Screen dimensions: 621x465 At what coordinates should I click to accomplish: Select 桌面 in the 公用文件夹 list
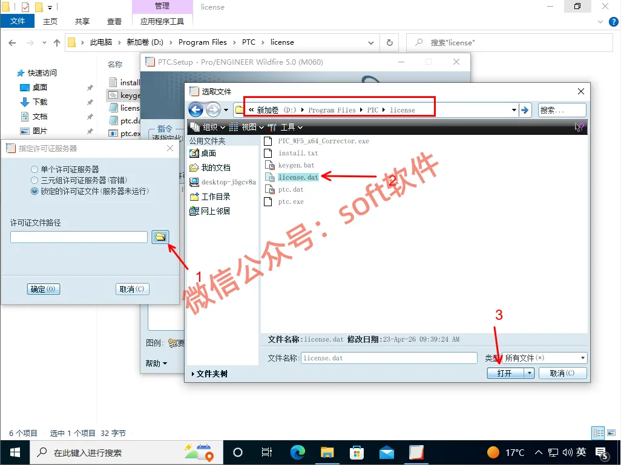203,153
